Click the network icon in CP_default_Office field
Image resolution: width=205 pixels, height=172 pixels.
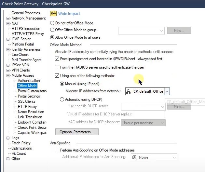coord(128,92)
